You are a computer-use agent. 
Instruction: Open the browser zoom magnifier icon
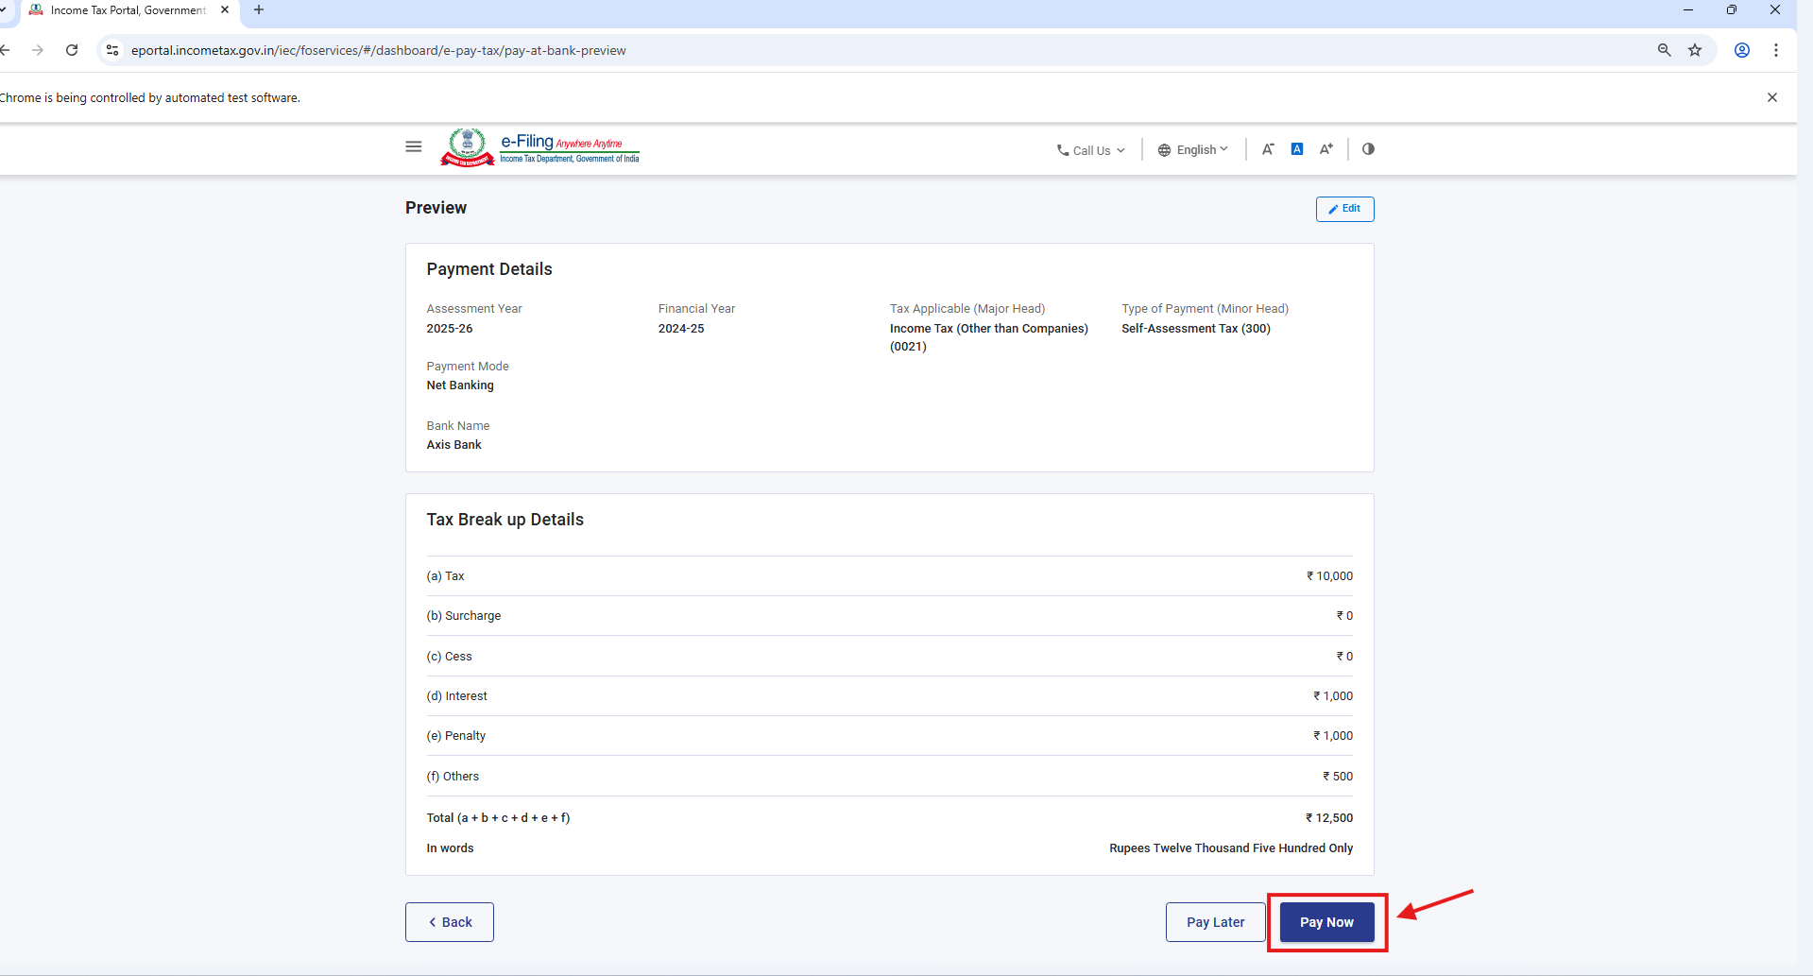(x=1664, y=50)
